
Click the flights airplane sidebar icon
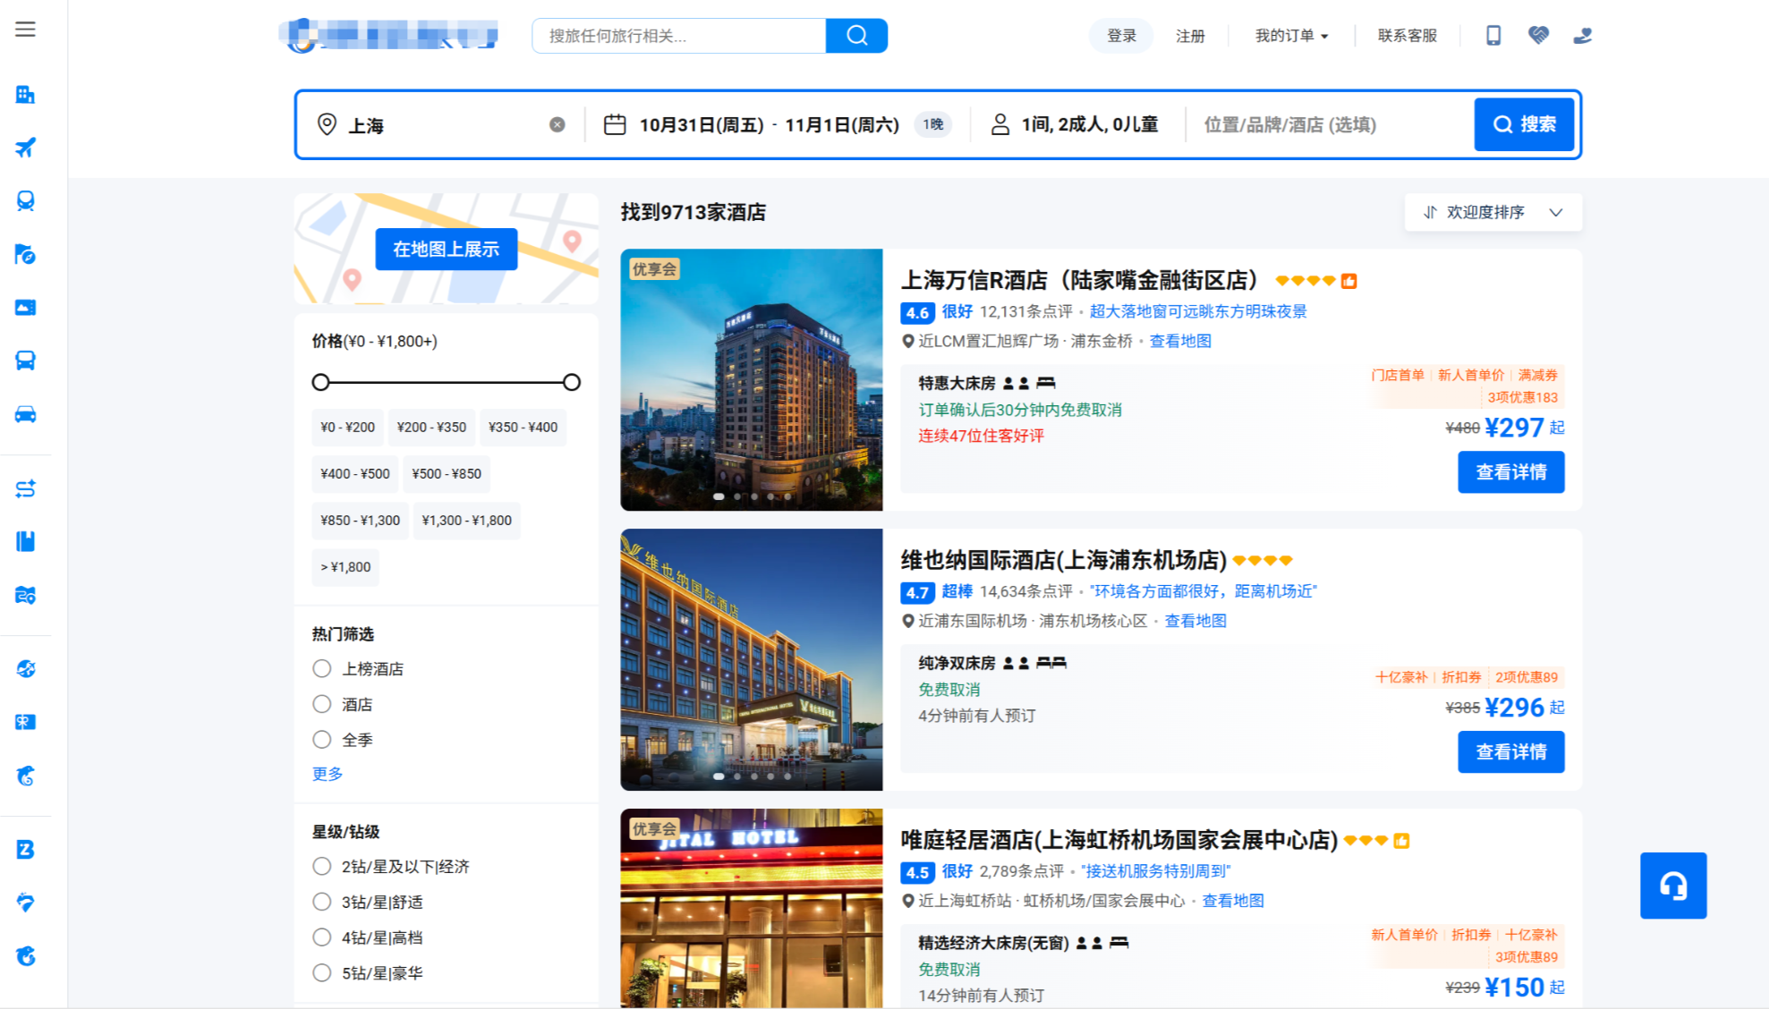25,148
